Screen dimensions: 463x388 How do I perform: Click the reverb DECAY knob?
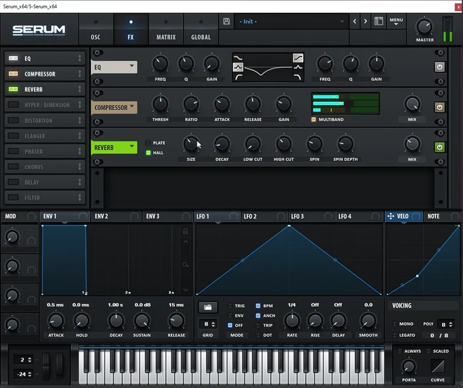pos(222,144)
